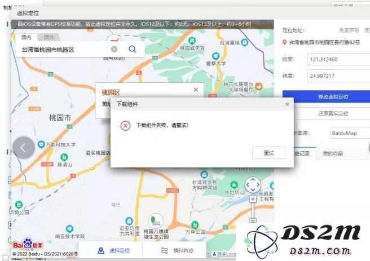Click the 牛灶坑山 map marker
This screenshot has width=370, height=261.
[x=234, y=184]
